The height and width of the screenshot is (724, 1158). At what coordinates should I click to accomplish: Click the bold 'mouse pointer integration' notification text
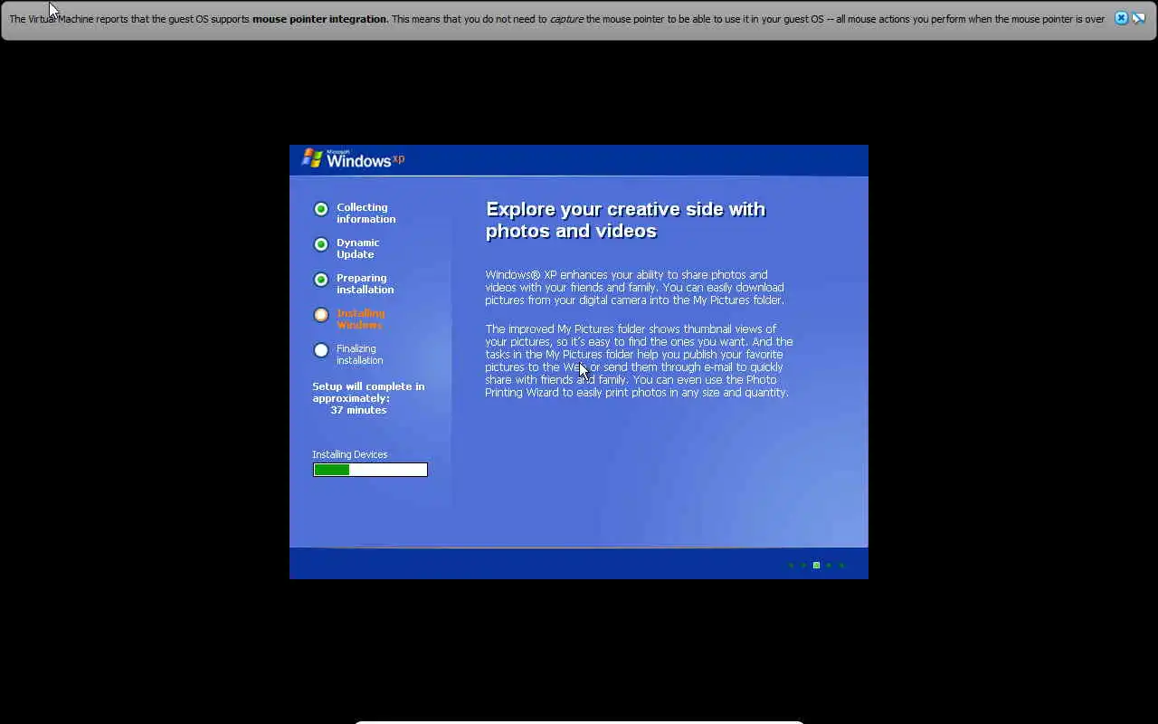pyautogui.click(x=320, y=19)
